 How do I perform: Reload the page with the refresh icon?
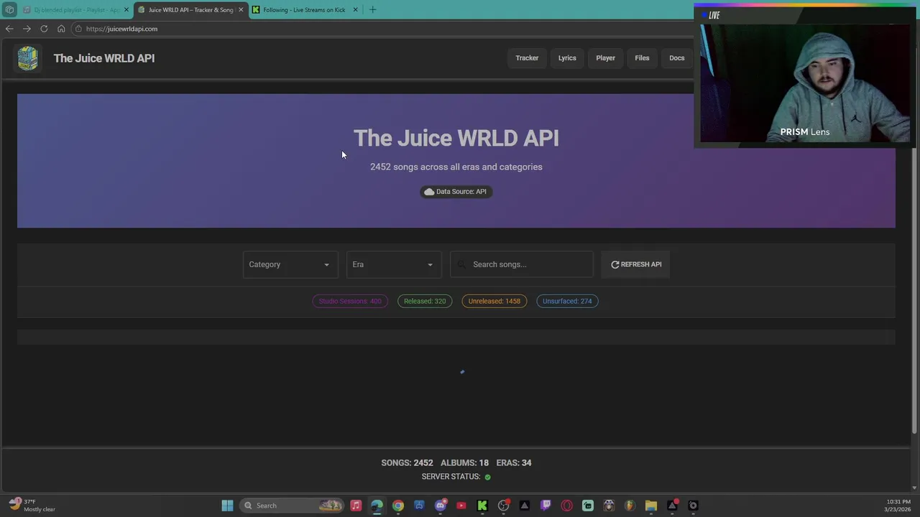coord(44,29)
